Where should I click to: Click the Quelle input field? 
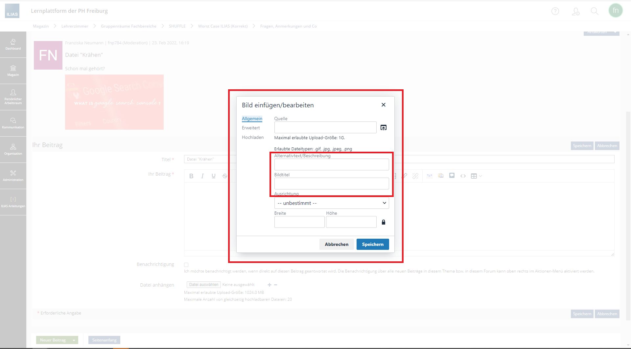click(x=325, y=127)
